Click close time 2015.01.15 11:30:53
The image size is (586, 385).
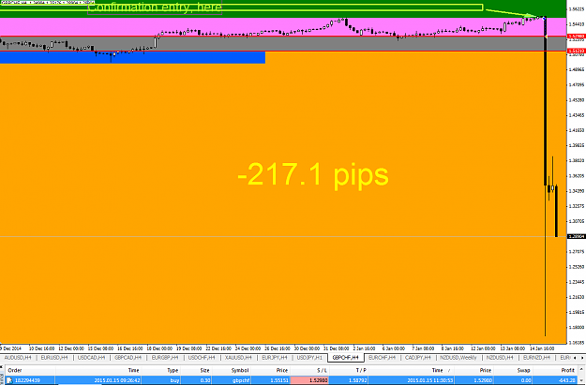(x=430, y=380)
